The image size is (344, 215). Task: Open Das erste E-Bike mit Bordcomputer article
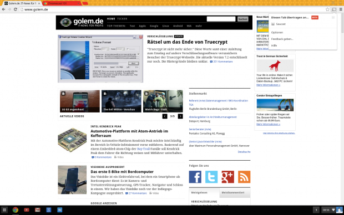122,172
